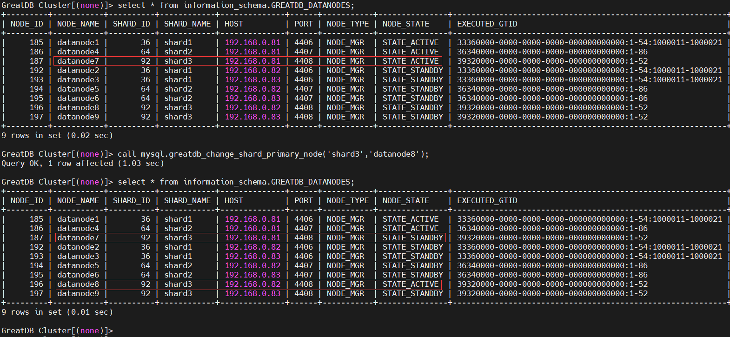Select datanode7 in the first result table
The width and height of the screenshot is (730, 337).
click(78, 61)
